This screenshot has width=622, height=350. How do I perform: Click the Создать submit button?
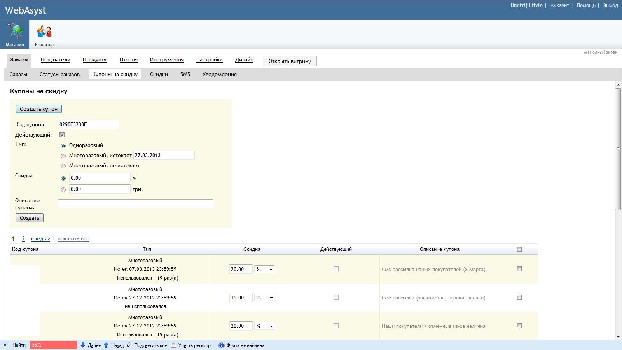(30, 218)
